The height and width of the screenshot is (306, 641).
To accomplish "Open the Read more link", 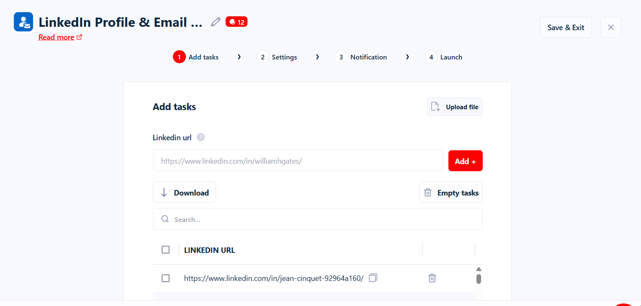I will tap(60, 37).
